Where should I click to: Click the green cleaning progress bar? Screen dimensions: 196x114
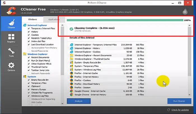click(125, 20)
